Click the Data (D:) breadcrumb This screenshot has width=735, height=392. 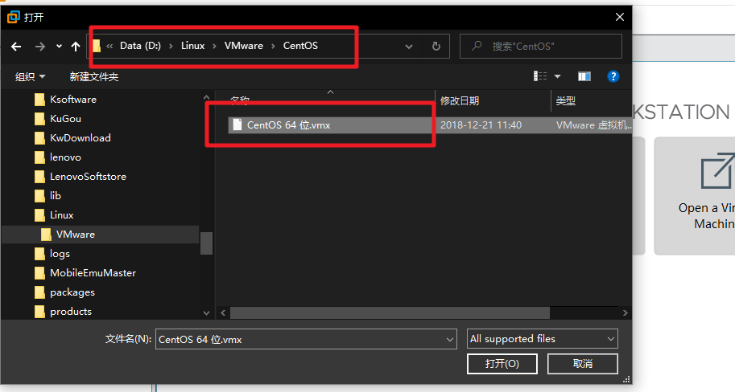tap(140, 46)
